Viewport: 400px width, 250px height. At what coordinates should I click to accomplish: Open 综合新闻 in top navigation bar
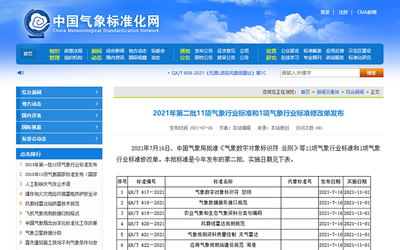pos(115,51)
